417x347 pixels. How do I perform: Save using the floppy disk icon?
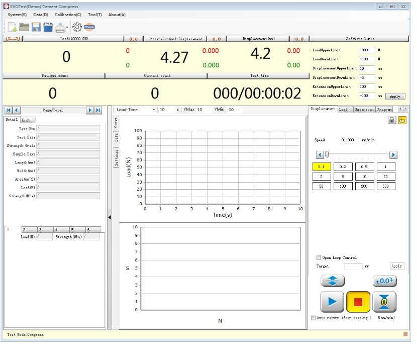point(36,27)
